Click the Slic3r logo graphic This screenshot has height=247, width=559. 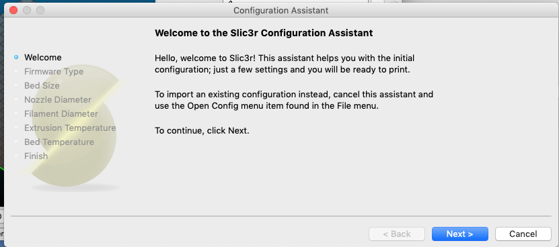[73, 127]
